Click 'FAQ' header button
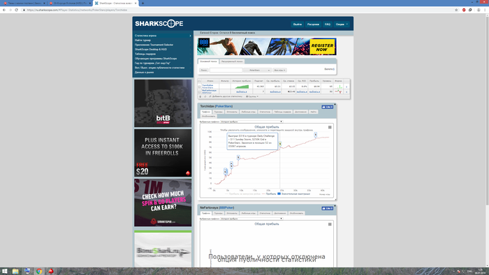Screen dimensions: 489x275 pyautogui.click(x=327, y=24)
